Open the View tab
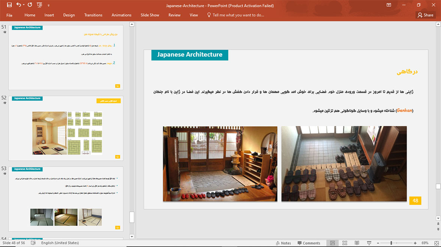 194,15
